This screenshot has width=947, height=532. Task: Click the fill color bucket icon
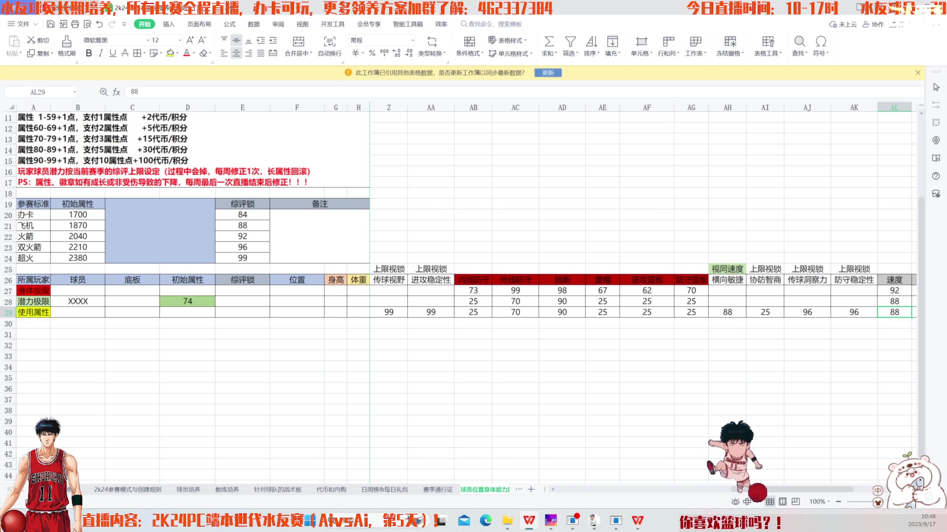tap(170, 53)
